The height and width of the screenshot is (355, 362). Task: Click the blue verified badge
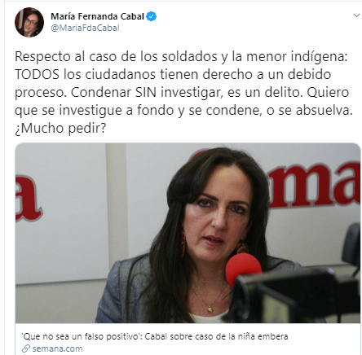pyautogui.click(x=152, y=16)
